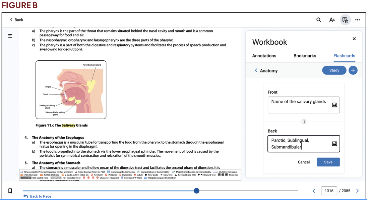
Task: Go to the previous page with left chevron
Action: point(314,191)
